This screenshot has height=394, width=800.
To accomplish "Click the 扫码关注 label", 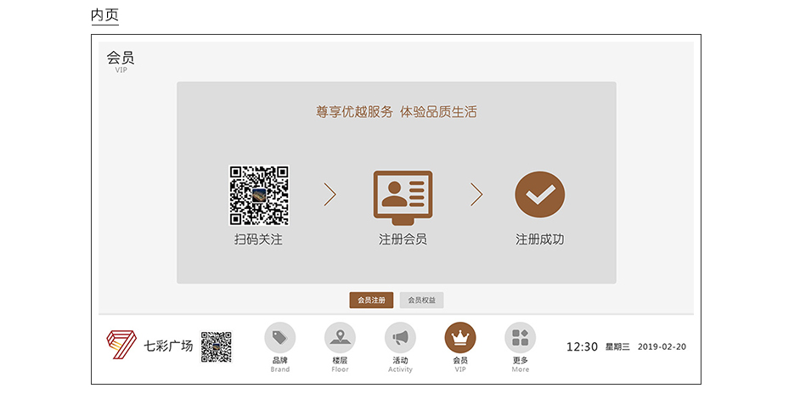I will click(258, 239).
